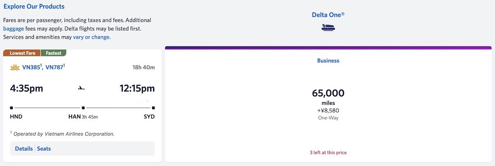Click the Delta One lie-flat seat icon
The height and width of the screenshot is (166, 495).
tap(328, 28)
